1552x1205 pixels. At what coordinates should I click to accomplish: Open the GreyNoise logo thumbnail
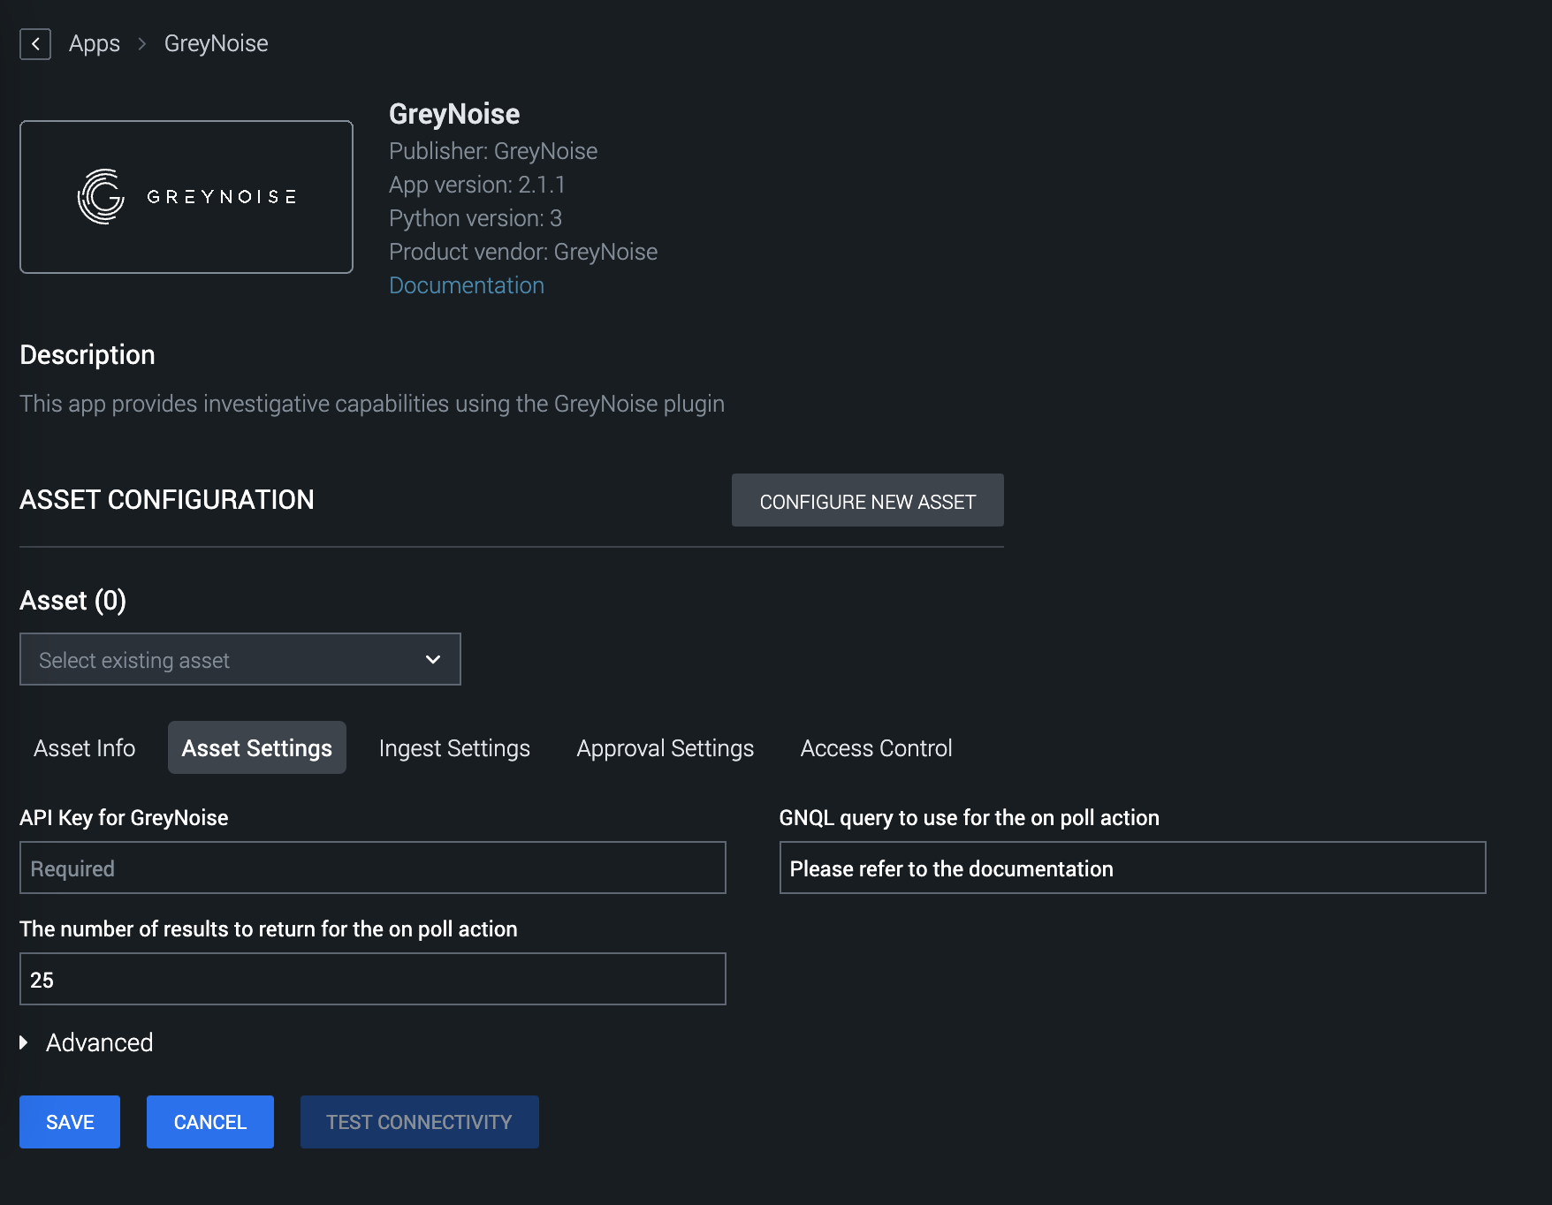tap(186, 197)
